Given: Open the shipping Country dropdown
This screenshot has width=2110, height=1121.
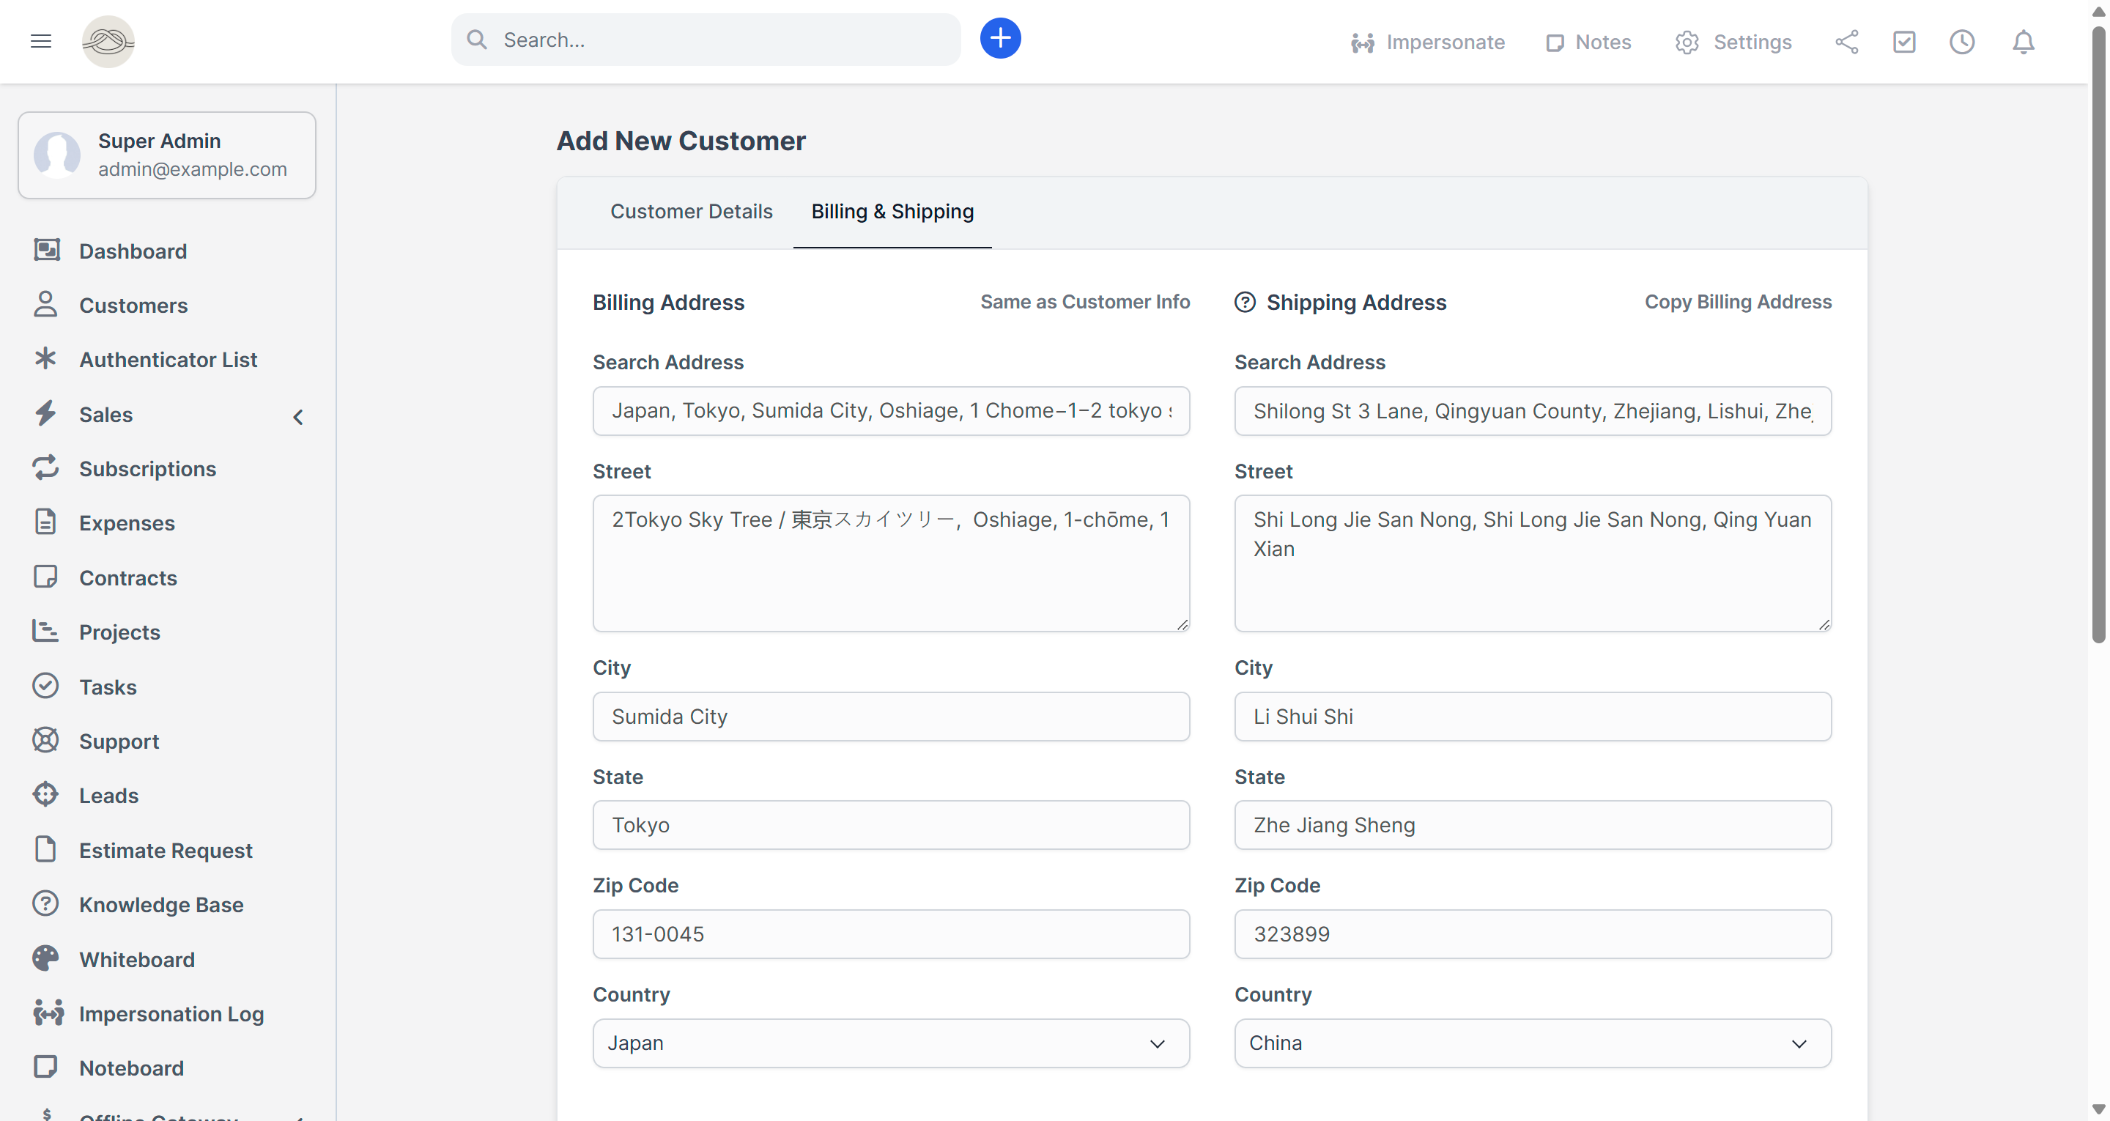Looking at the screenshot, I should click(x=1532, y=1043).
